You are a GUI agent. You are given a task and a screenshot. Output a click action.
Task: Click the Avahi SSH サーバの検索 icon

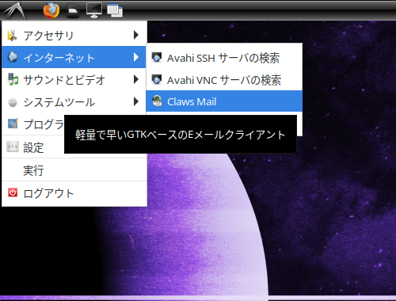(157, 57)
